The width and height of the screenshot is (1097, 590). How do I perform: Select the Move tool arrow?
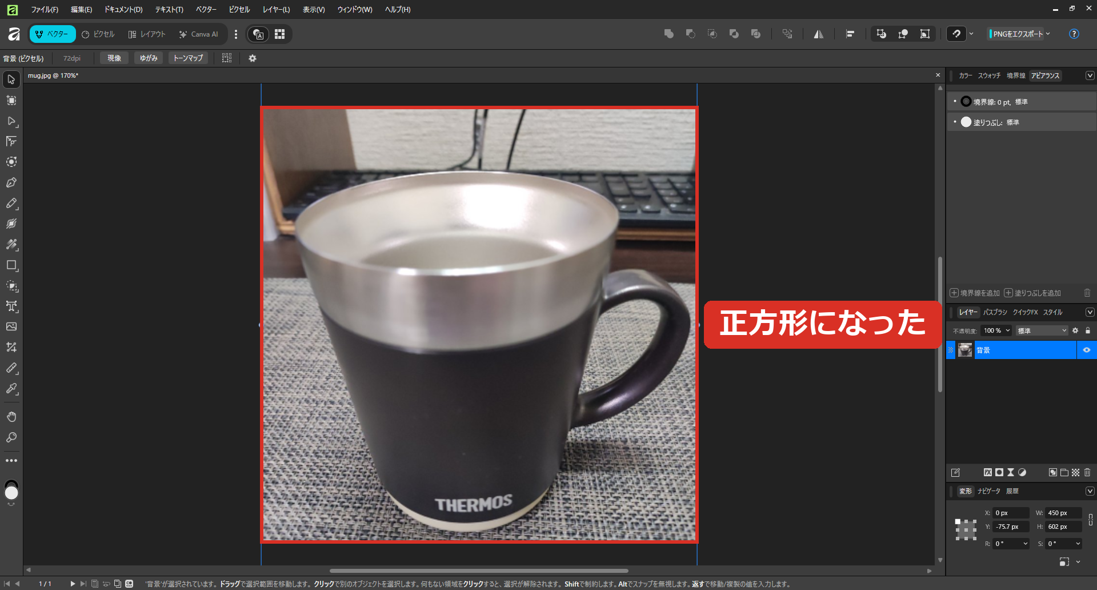[11, 79]
